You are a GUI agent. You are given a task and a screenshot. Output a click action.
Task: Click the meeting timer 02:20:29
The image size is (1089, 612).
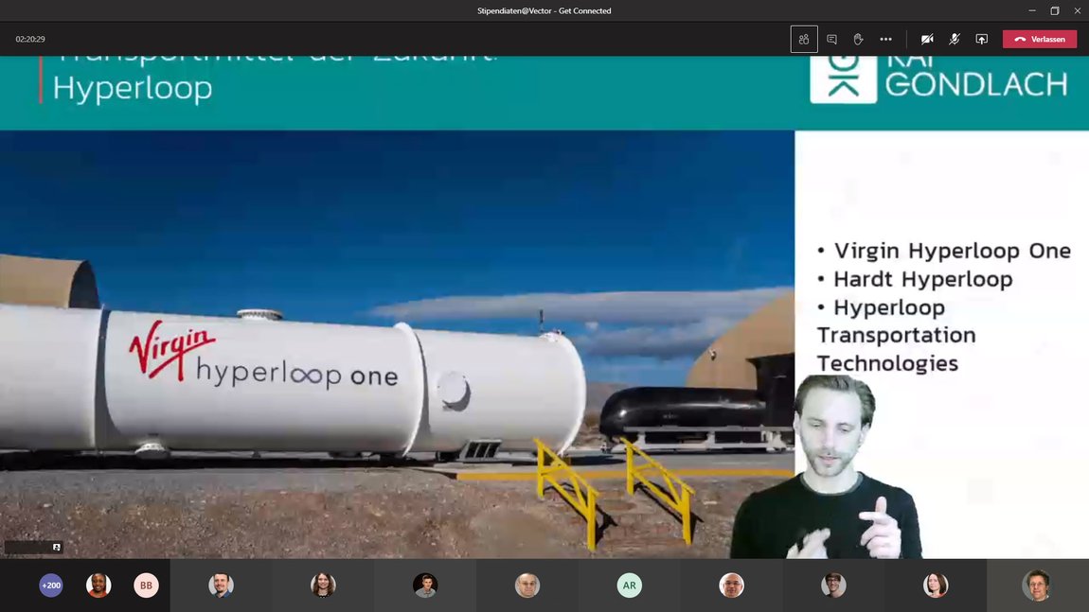pos(30,40)
